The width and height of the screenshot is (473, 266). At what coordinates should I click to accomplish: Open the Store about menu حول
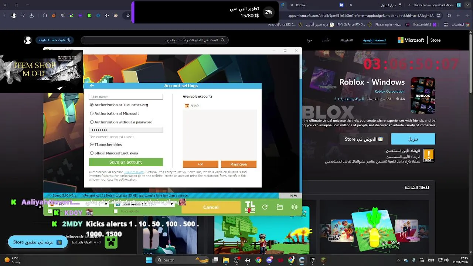click(309, 40)
